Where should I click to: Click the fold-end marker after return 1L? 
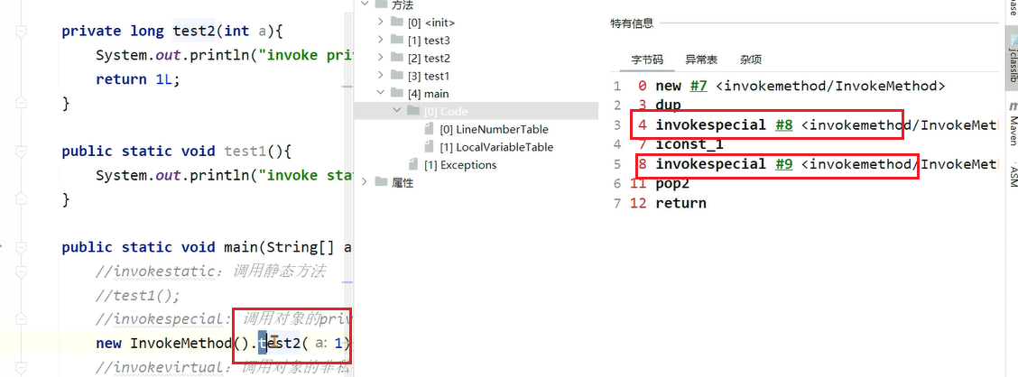click(x=22, y=103)
